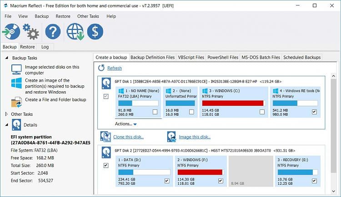Click the backup disc toolbar icon

tap(11, 32)
